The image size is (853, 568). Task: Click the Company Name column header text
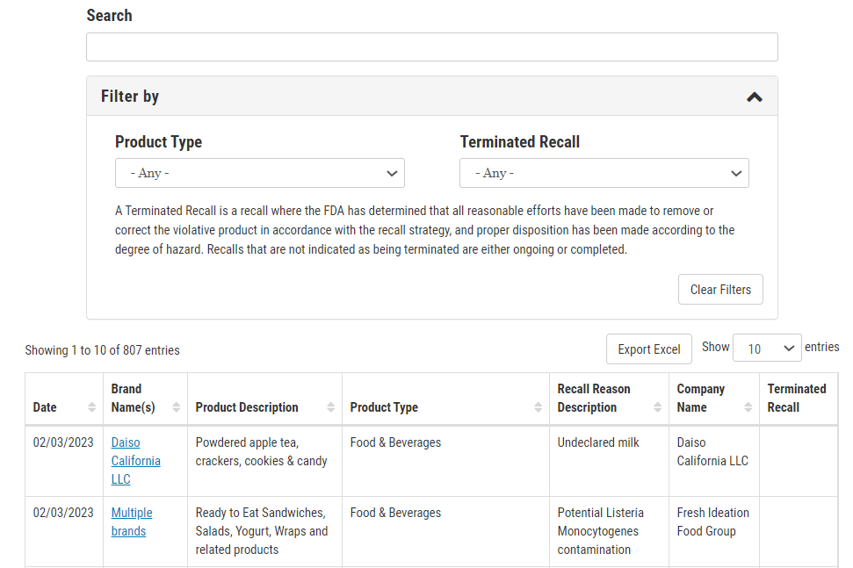[701, 398]
